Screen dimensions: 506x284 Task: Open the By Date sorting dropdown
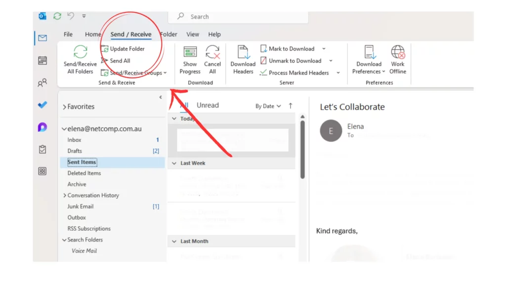click(x=264, y=105)
